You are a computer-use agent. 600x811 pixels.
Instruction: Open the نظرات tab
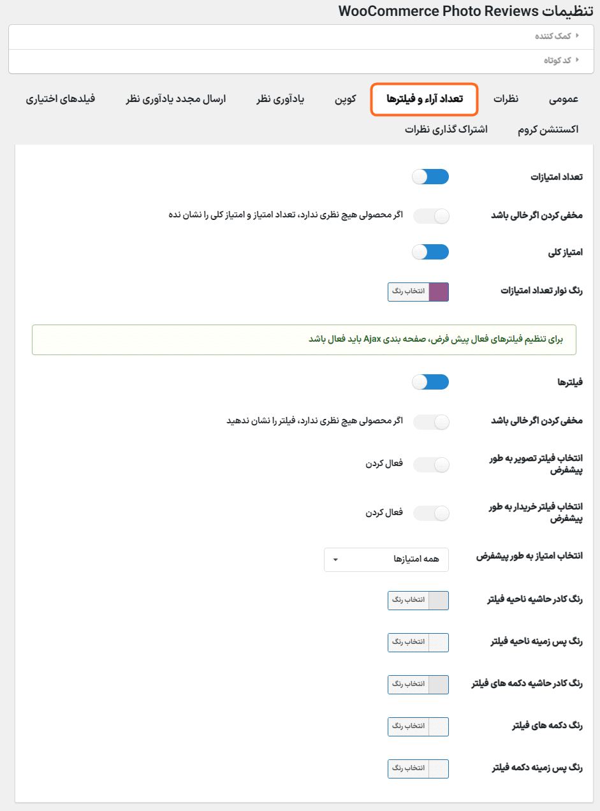tap(506, 99)
